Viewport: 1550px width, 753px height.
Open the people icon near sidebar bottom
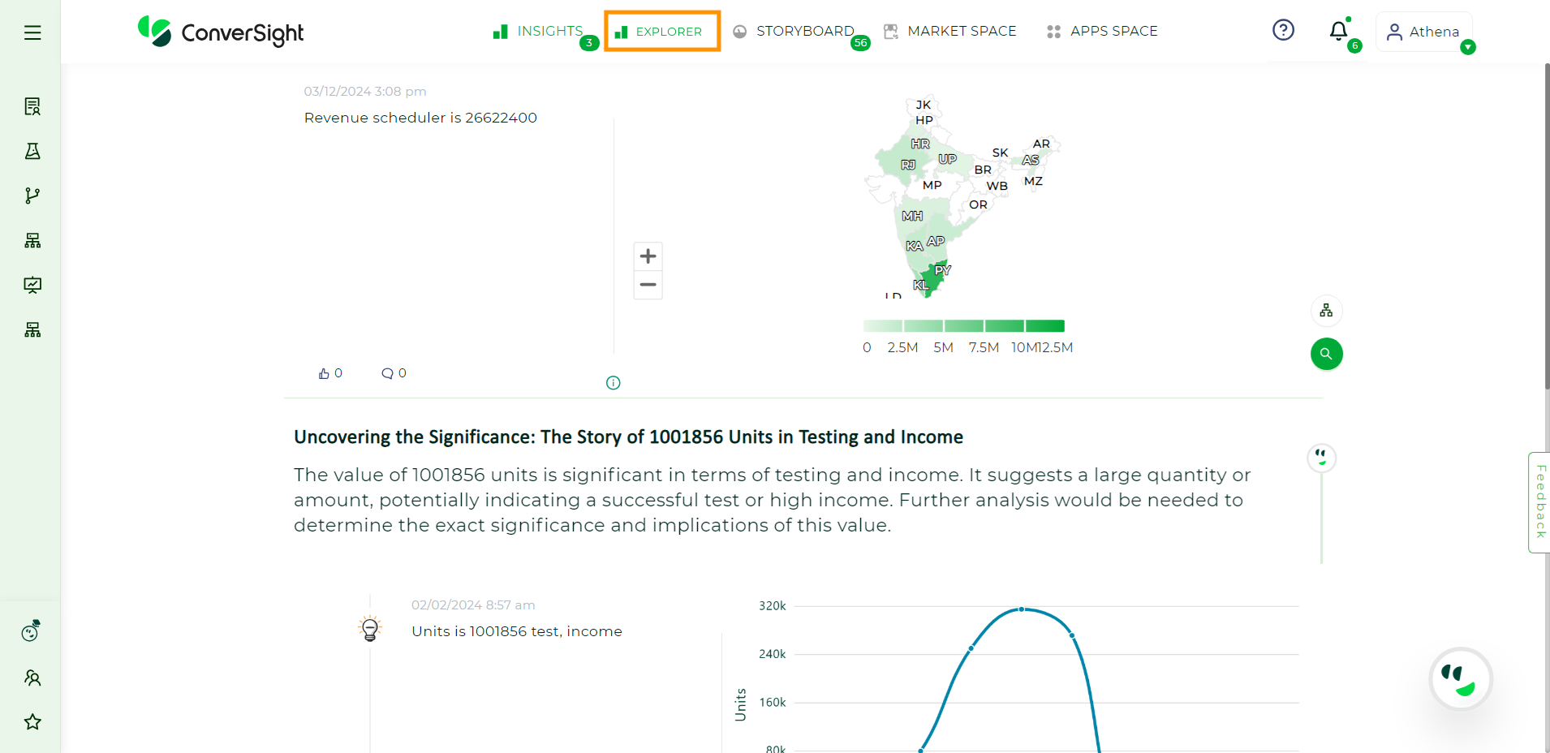pyautogui.click(x=32, y=678)
